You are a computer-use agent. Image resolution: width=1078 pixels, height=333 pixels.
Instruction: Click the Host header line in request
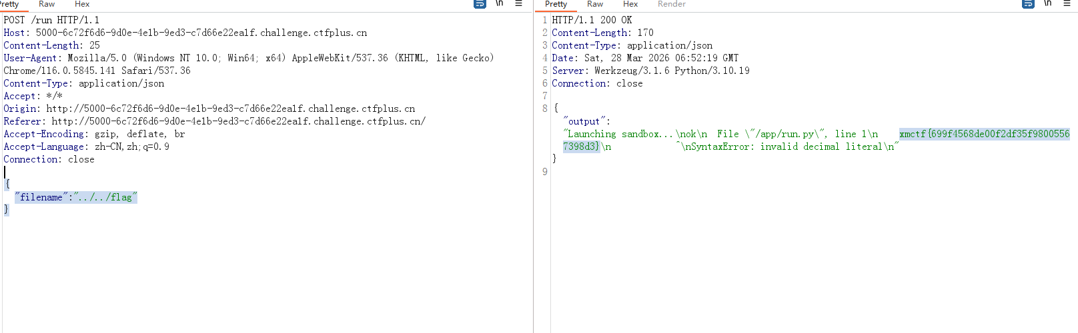(x=185, y=33)
